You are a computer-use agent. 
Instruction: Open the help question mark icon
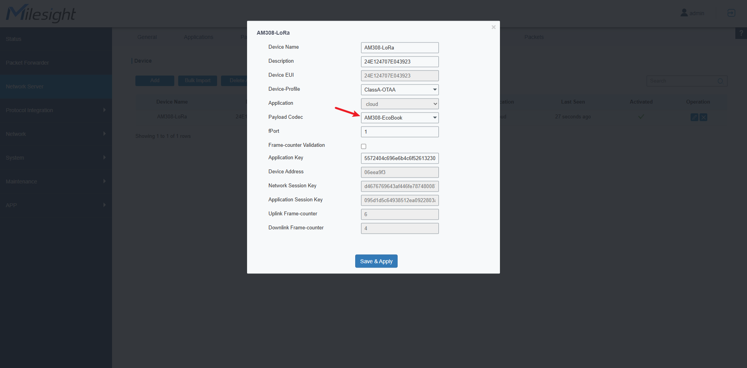(741, 33)
